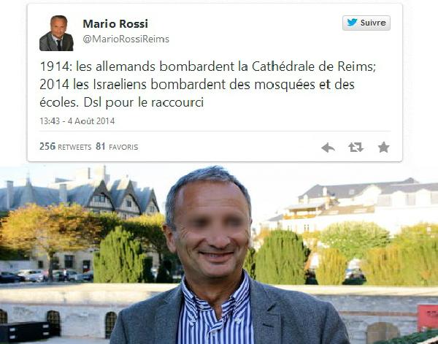438x344 pixels.
Task: Click the retweet icon
Action: [x=356, y=148]
